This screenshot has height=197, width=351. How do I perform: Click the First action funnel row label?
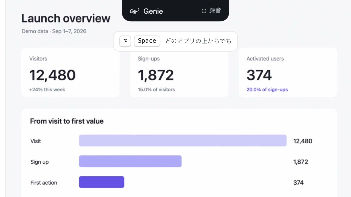(44, 183)
